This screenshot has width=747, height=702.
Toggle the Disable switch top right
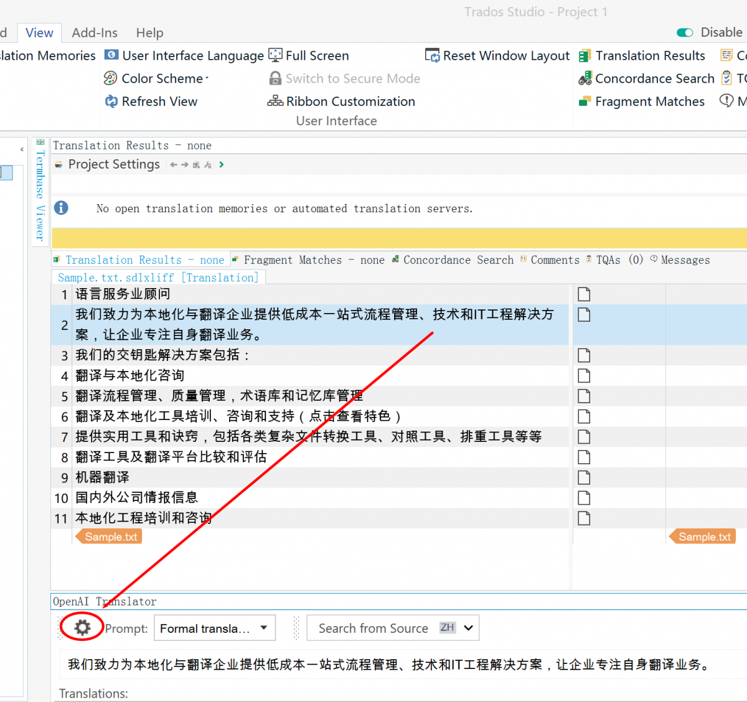point(684,32)
